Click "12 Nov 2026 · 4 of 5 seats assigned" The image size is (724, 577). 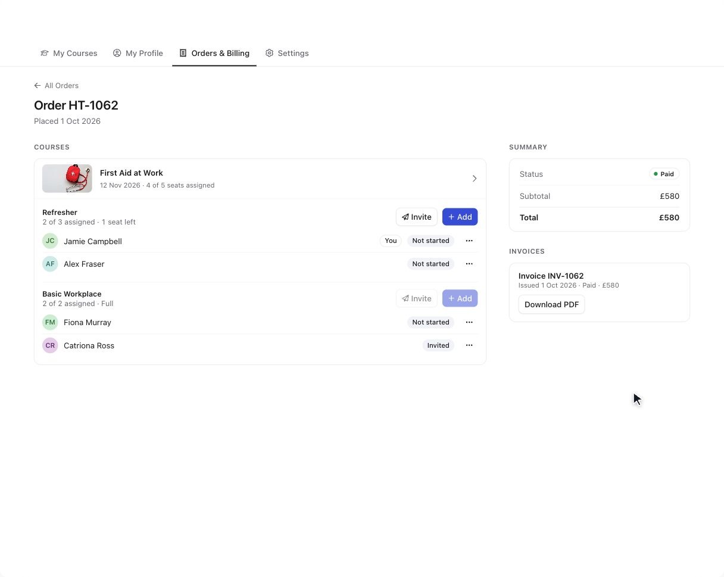[157, 185]
